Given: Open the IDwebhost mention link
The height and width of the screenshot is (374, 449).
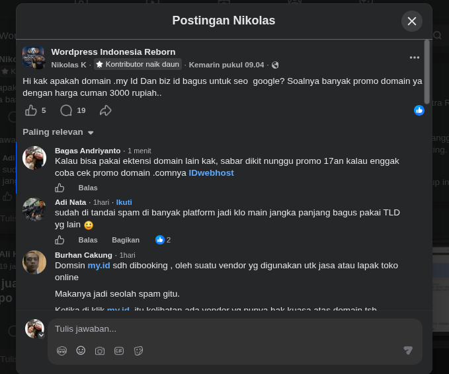Looking at the screenshot, I should (211, 173).
